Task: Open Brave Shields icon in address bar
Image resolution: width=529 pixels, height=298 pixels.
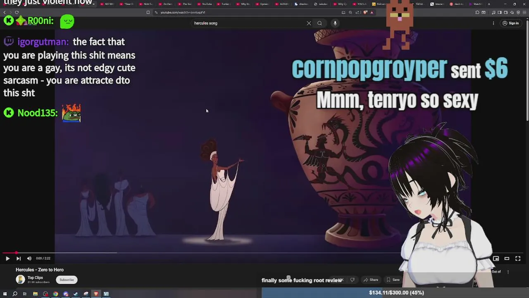Action: click(365, 12)
